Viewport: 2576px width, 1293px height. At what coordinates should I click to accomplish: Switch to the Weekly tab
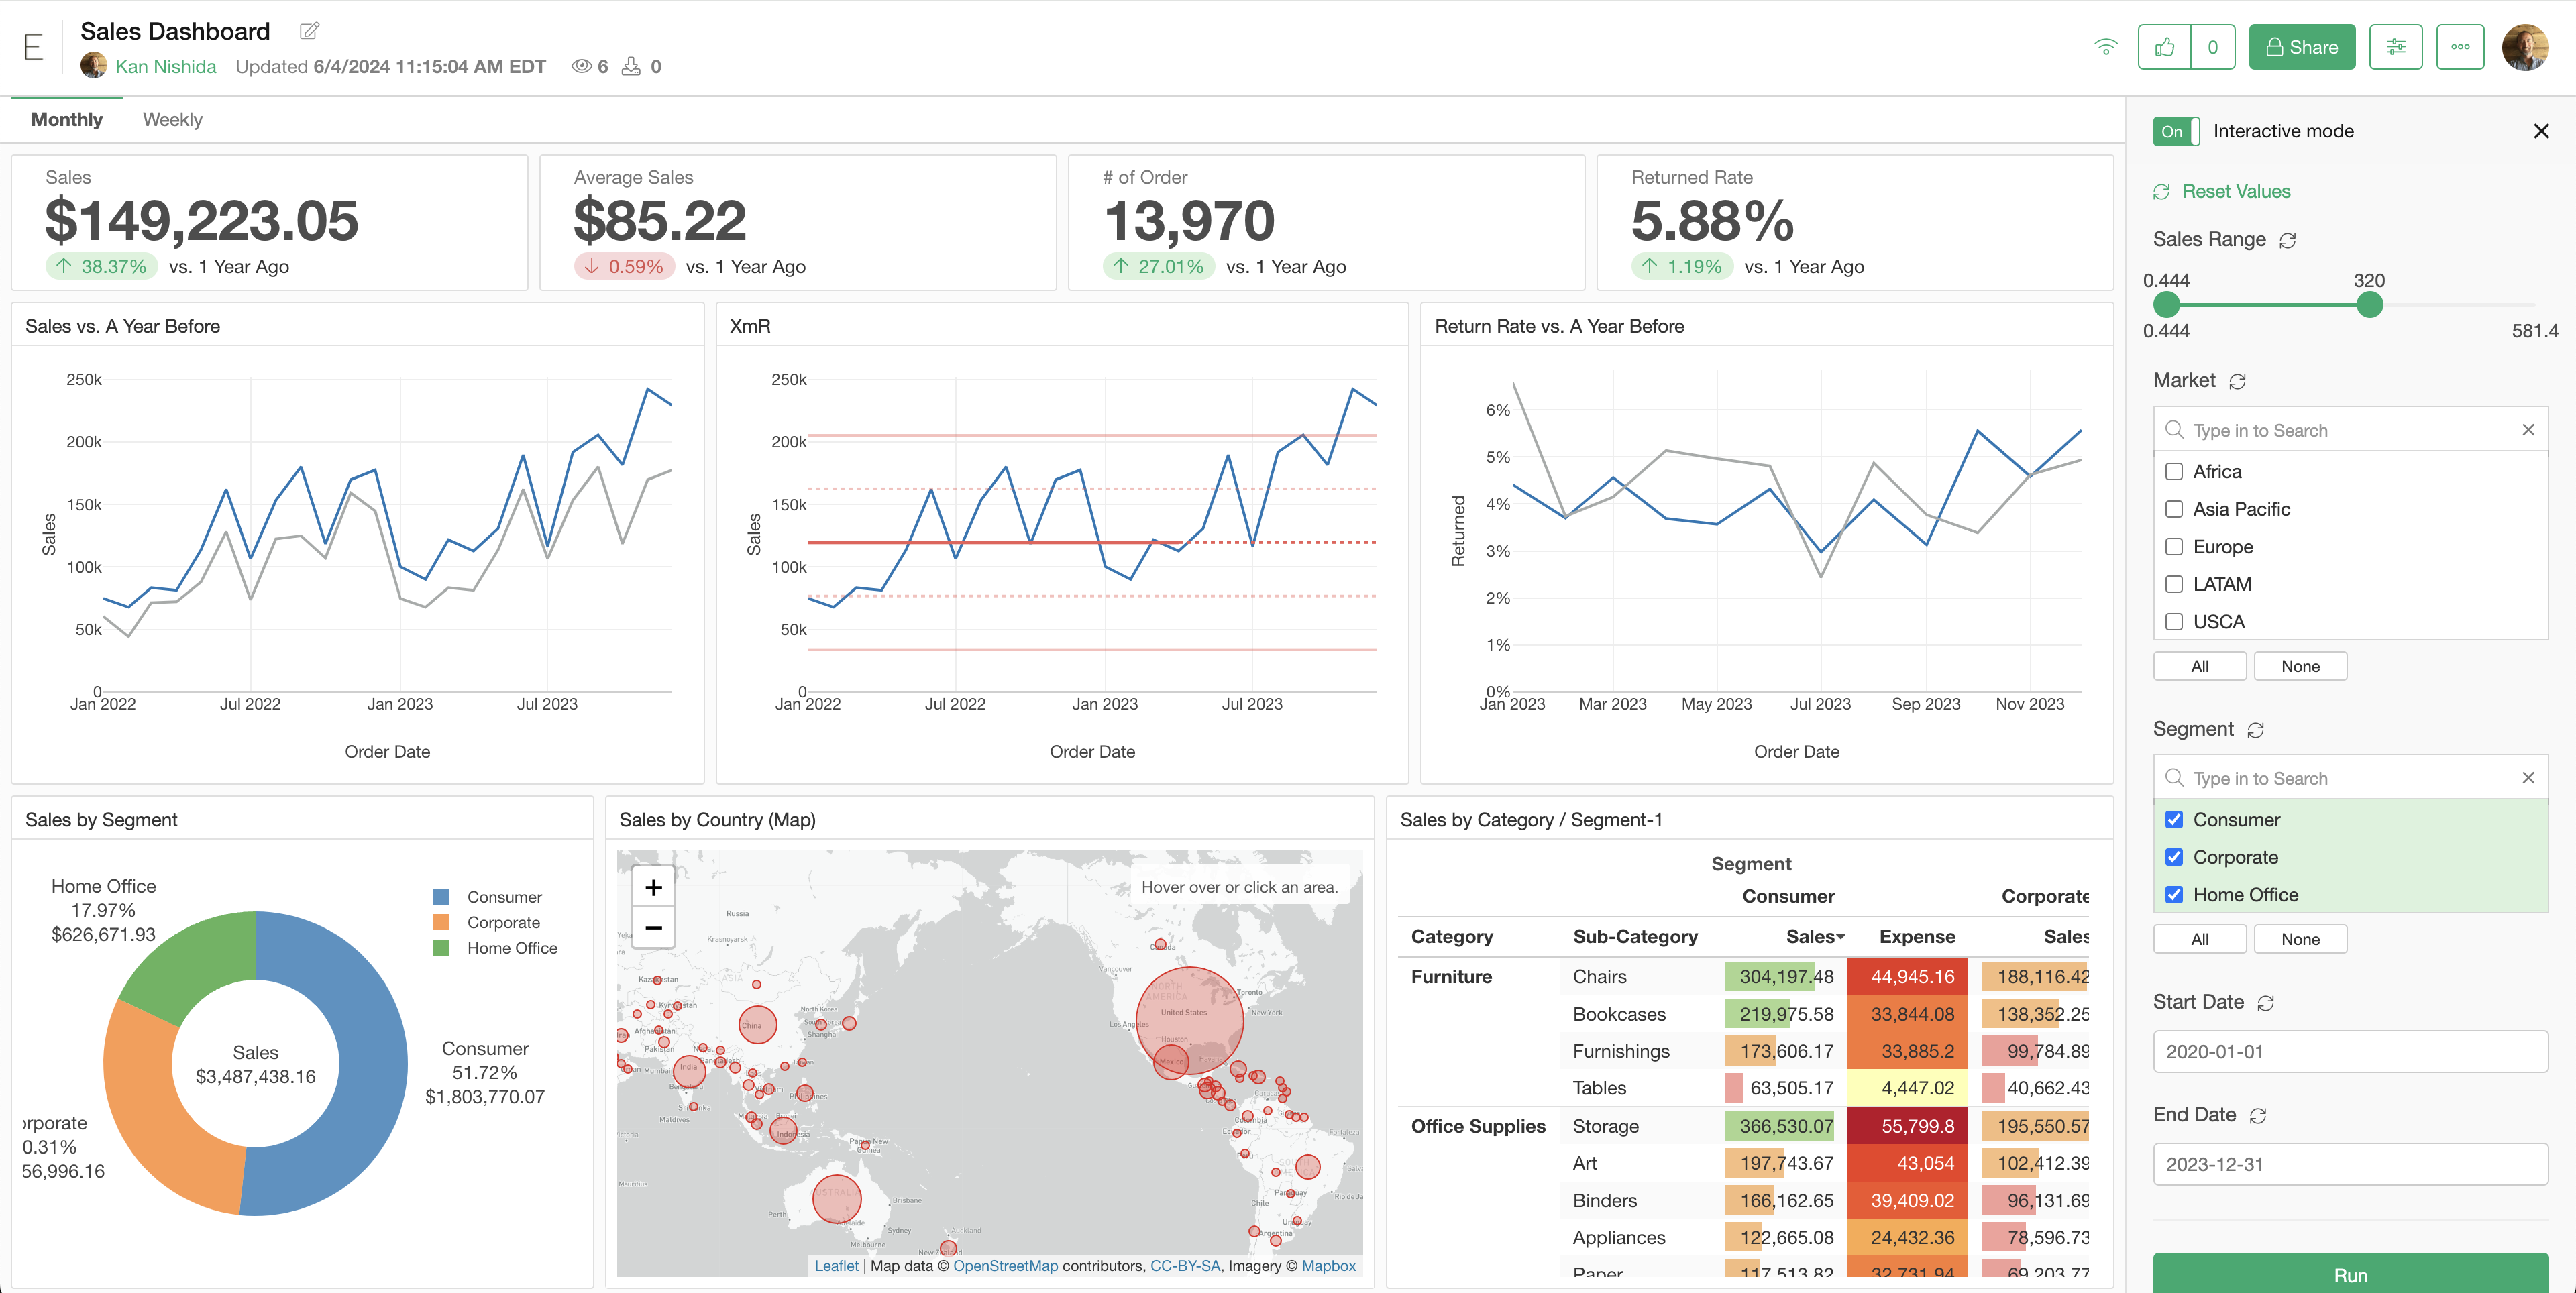[172, 120]
